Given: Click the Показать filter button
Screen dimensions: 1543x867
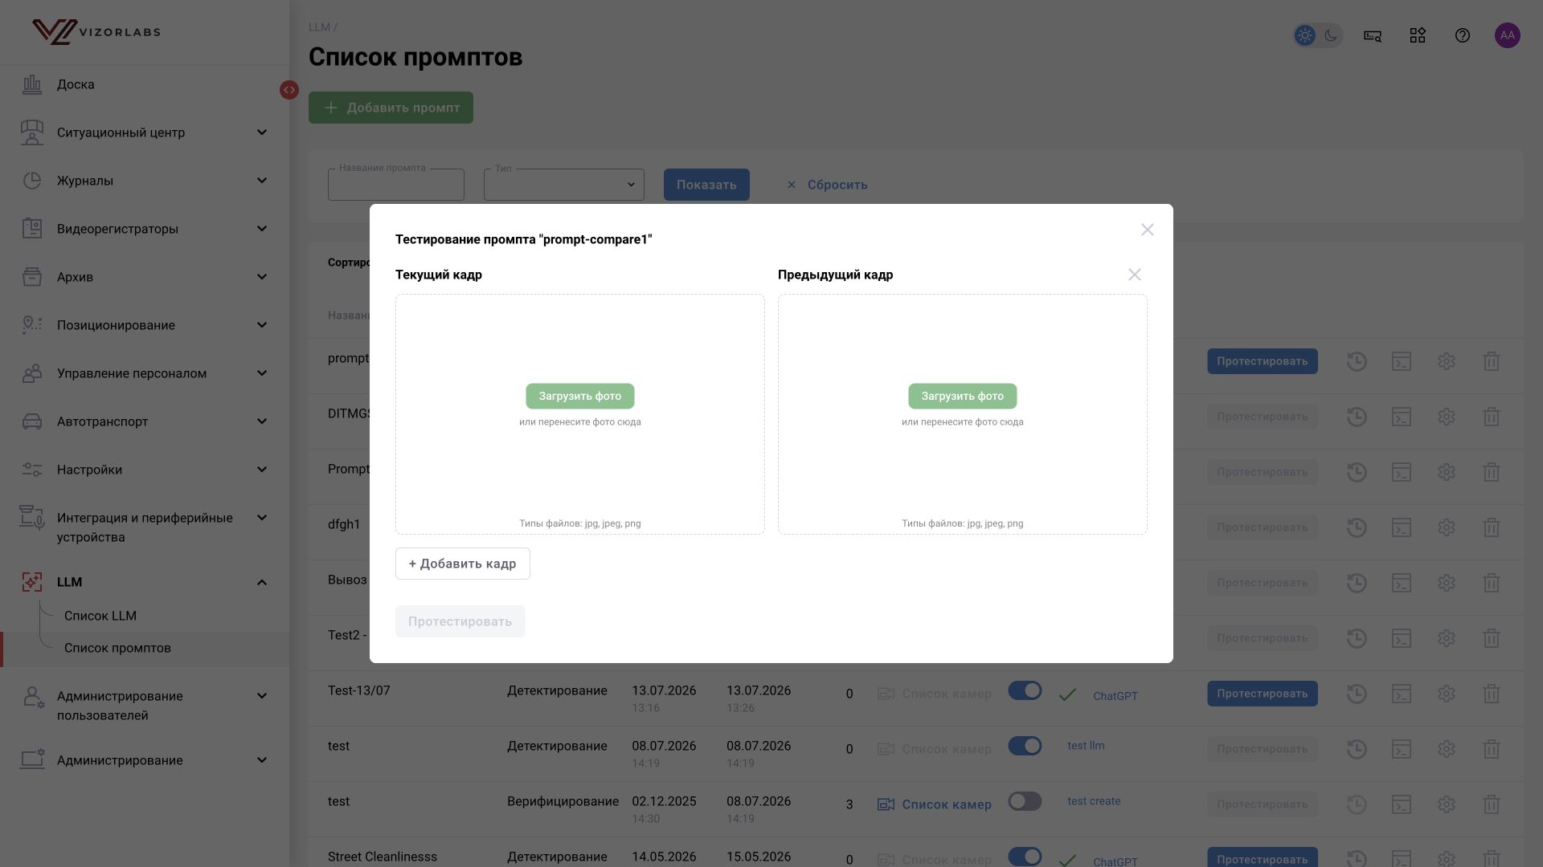Looking at the screenshot, I should (x=706, y=185).
